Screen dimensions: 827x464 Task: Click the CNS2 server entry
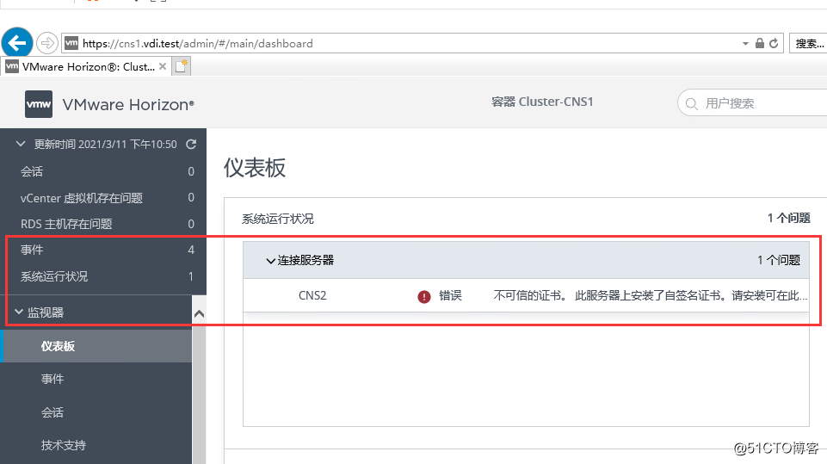312,295
